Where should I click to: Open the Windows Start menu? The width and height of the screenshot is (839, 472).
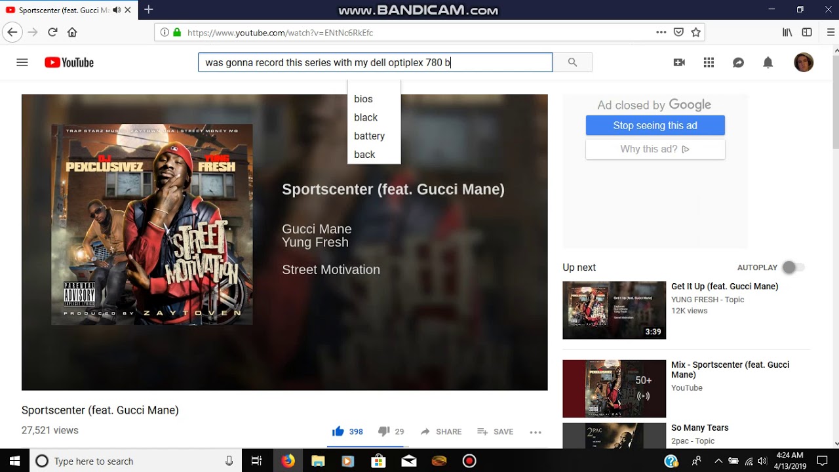[14, 461]
